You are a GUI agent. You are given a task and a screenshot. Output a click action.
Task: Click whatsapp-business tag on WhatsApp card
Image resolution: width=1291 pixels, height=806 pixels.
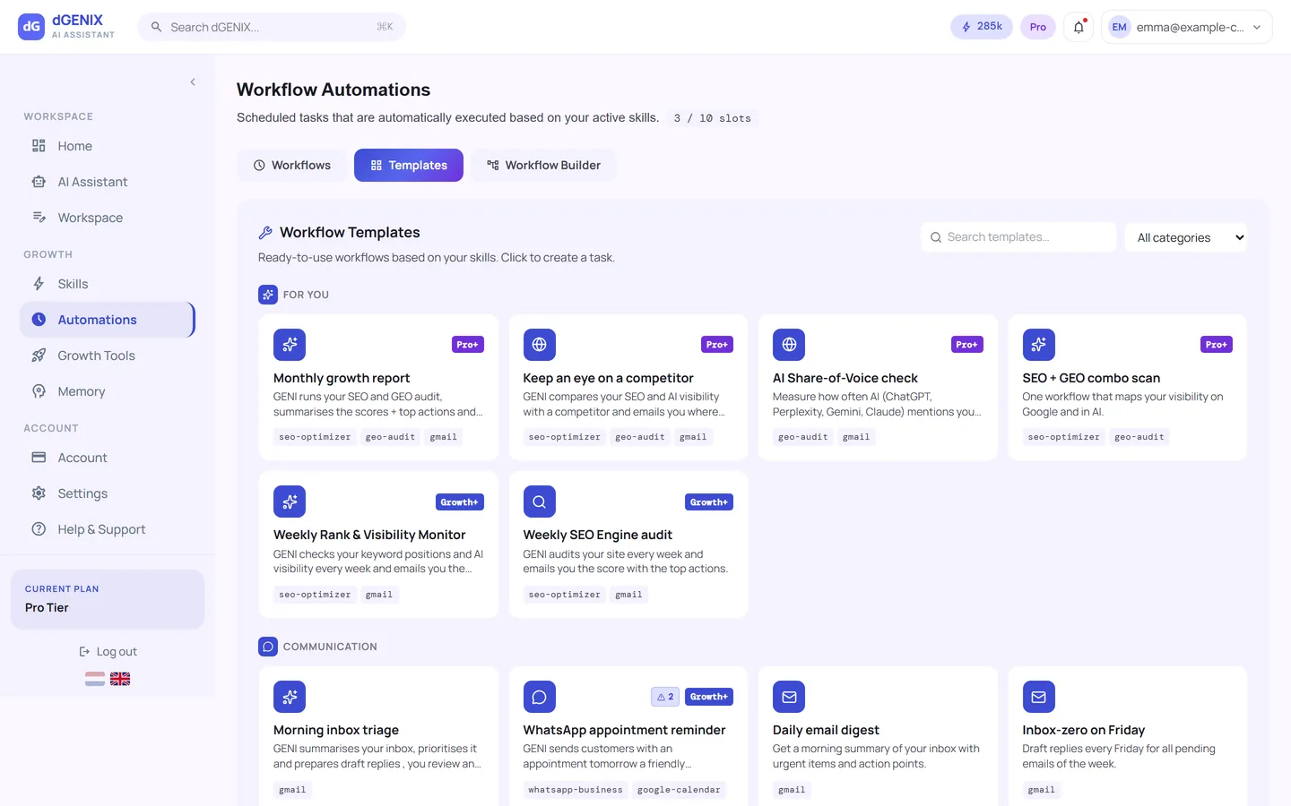(576, 790)
